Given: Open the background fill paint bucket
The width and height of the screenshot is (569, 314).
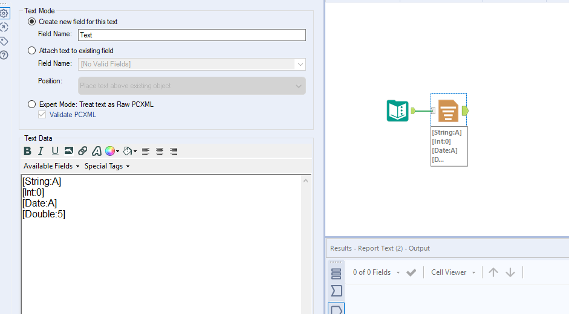Looking at the screenshot, I should [128, 151].
